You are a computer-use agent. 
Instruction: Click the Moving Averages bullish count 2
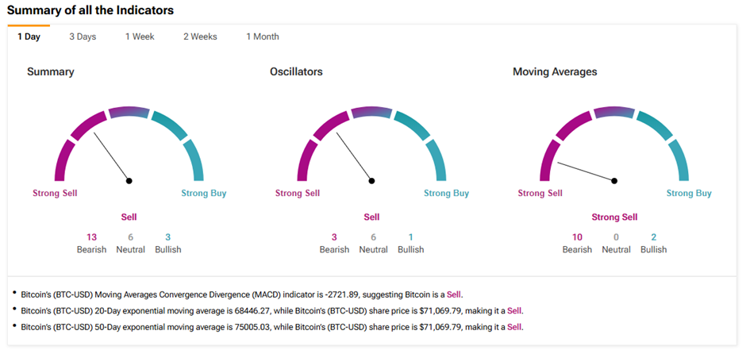(653, 237)
